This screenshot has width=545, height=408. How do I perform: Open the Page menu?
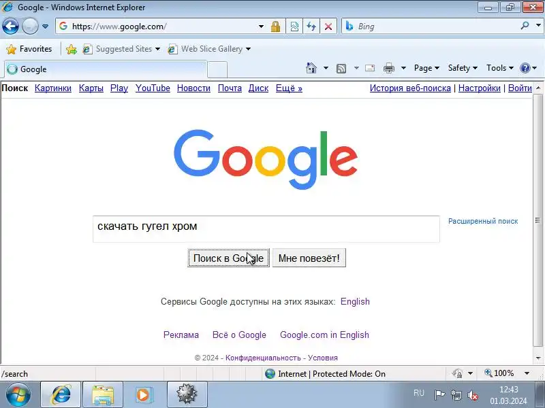coord(426,68)
